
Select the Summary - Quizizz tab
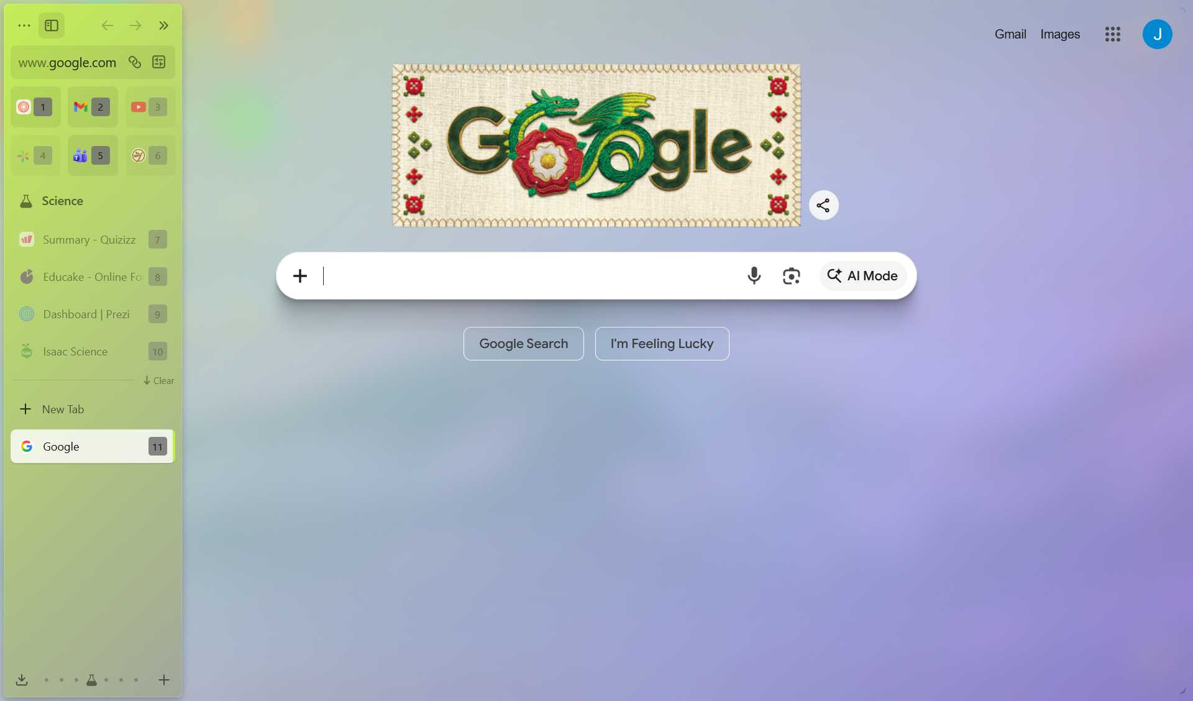click(93, 240)
